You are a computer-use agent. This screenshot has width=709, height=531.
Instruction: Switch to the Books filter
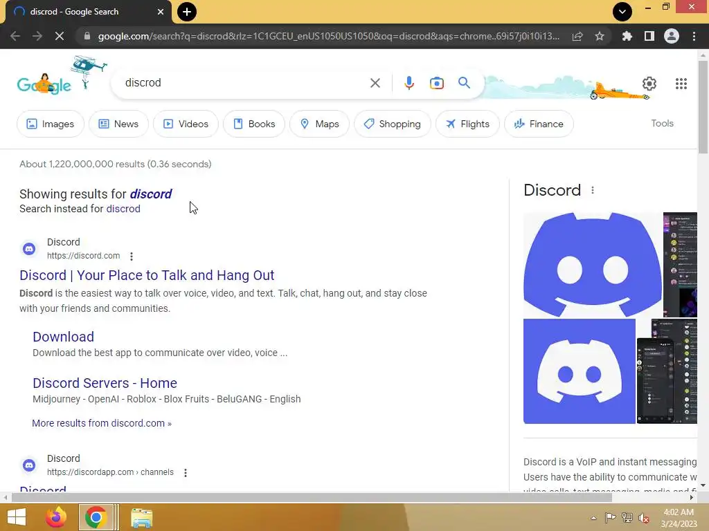[x=253, y=124]
